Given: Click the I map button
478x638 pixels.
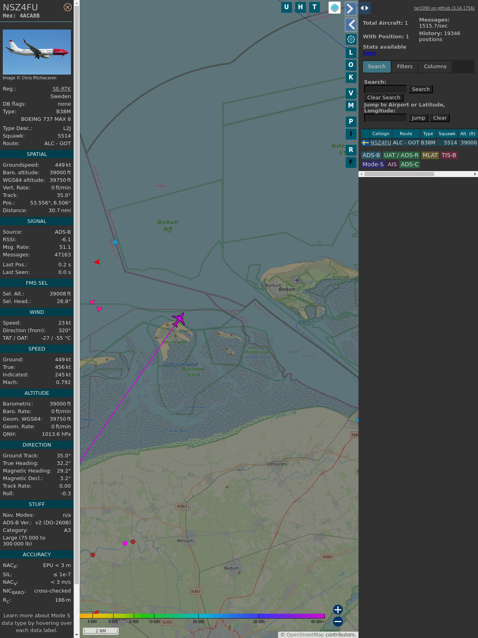Looking at the screenshot, I should (351, 134).
